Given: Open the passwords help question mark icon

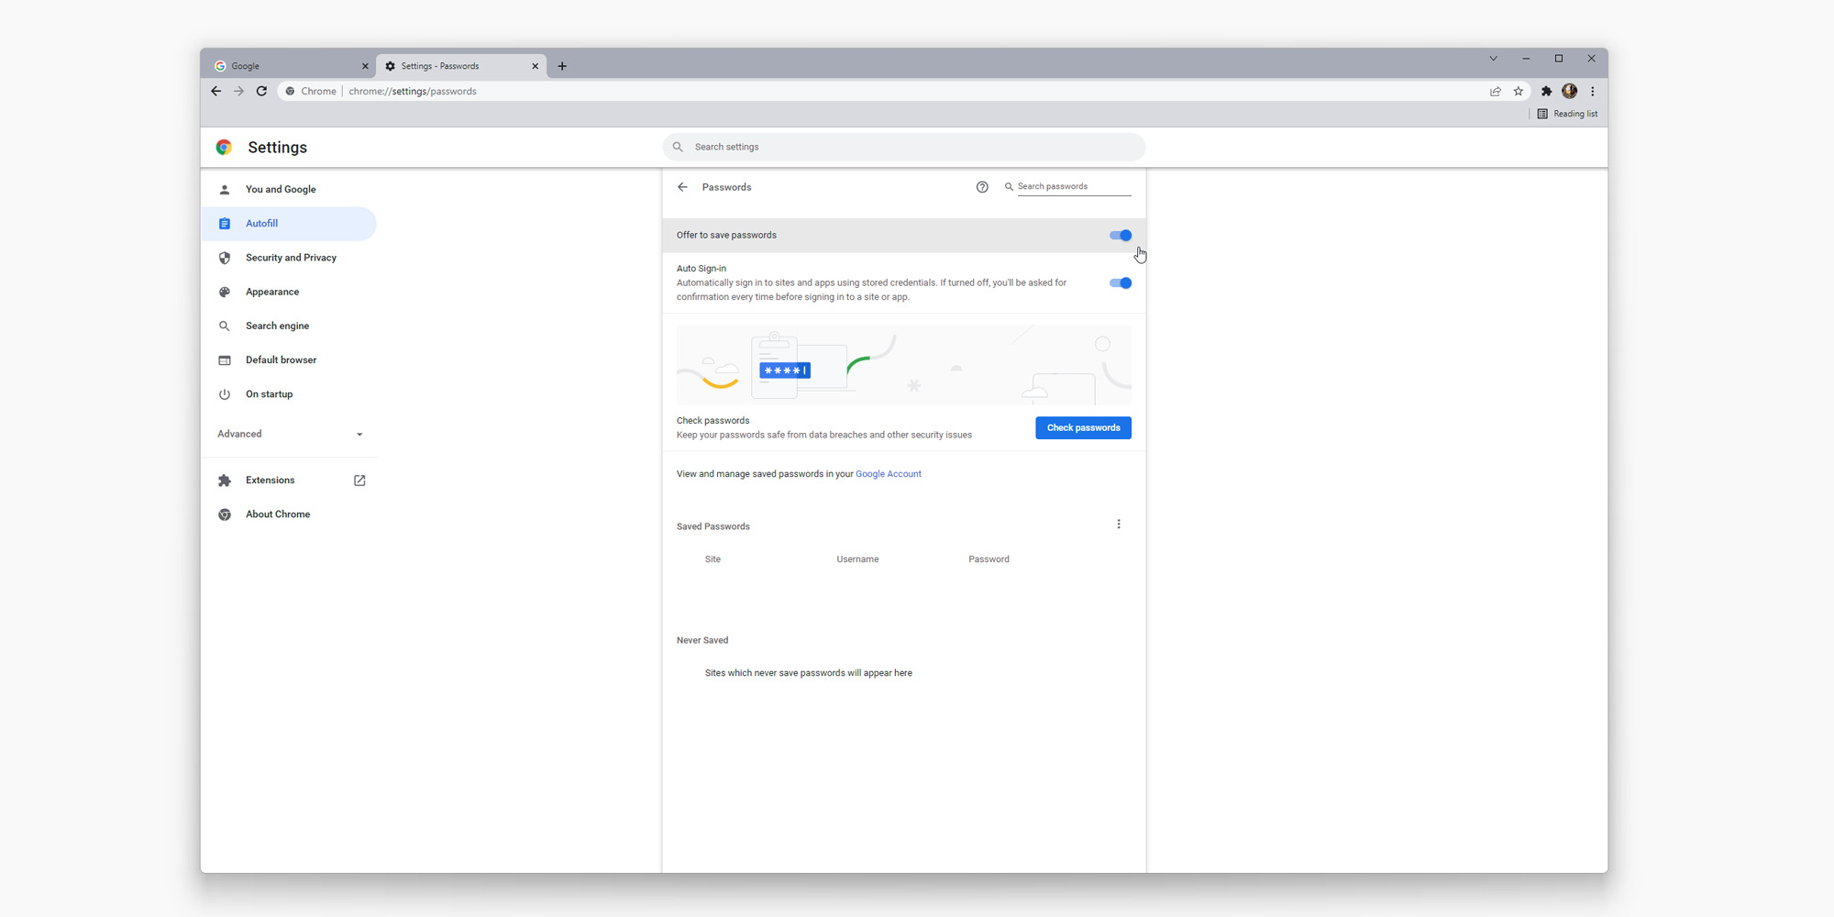Looking at the screenshot, I should pos(982,187).
